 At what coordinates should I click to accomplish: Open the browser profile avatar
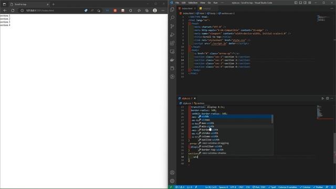(155, 10)
